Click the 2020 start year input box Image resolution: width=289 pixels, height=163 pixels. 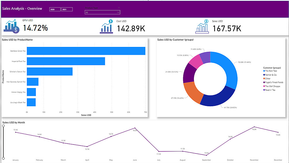point(55,9)
